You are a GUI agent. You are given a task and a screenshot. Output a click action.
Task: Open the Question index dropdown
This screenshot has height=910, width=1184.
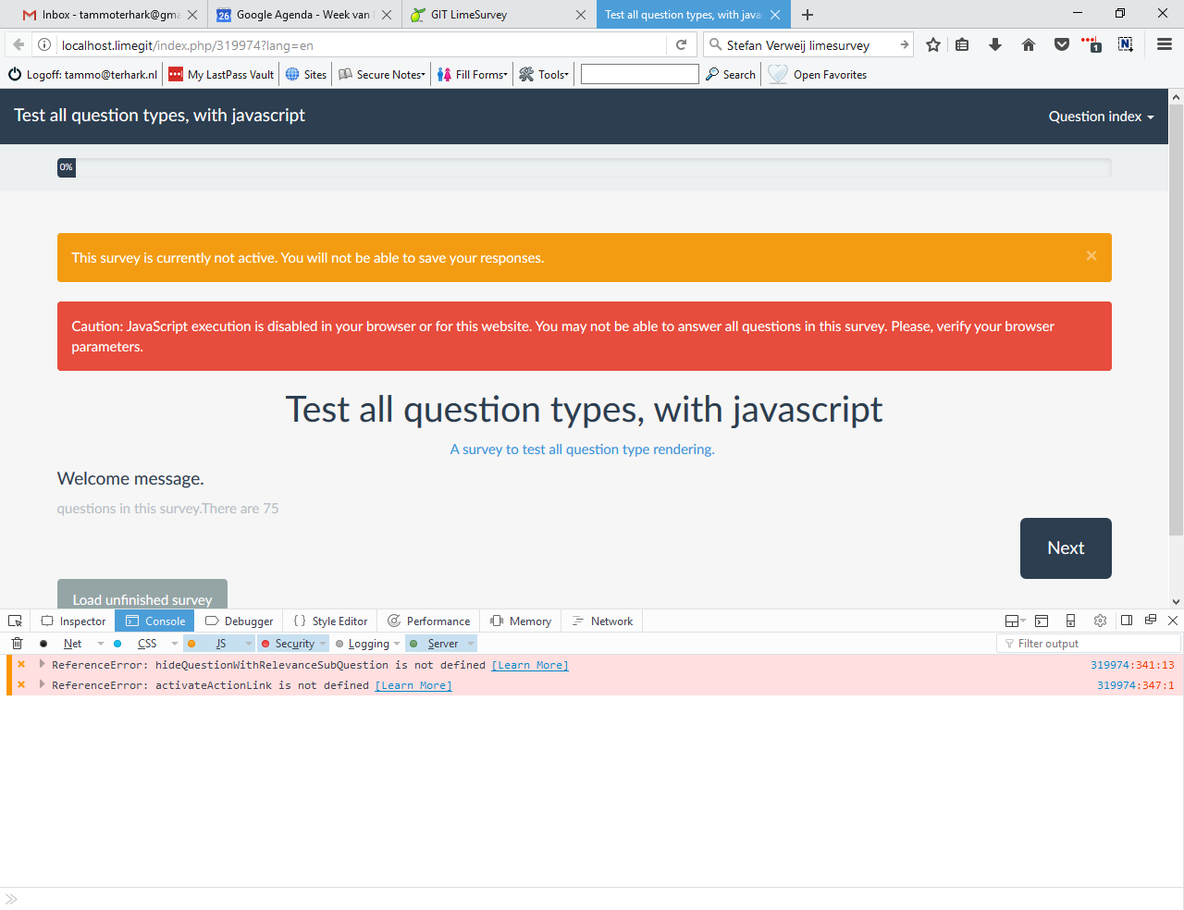(1101, 117)
